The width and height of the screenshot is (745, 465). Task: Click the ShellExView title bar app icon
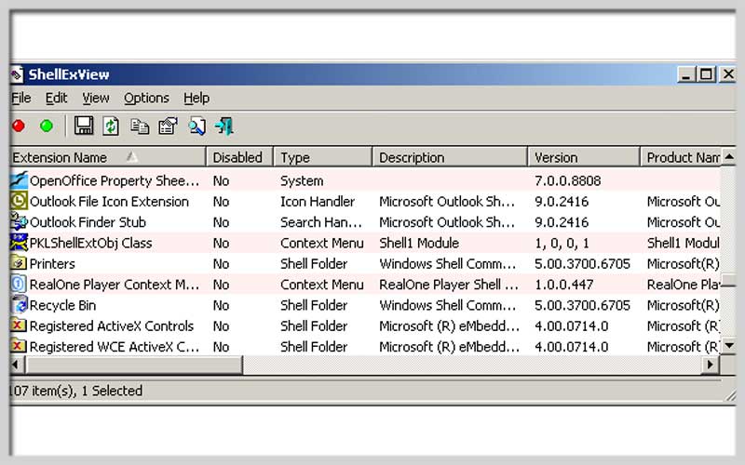(x=17, y=74)
